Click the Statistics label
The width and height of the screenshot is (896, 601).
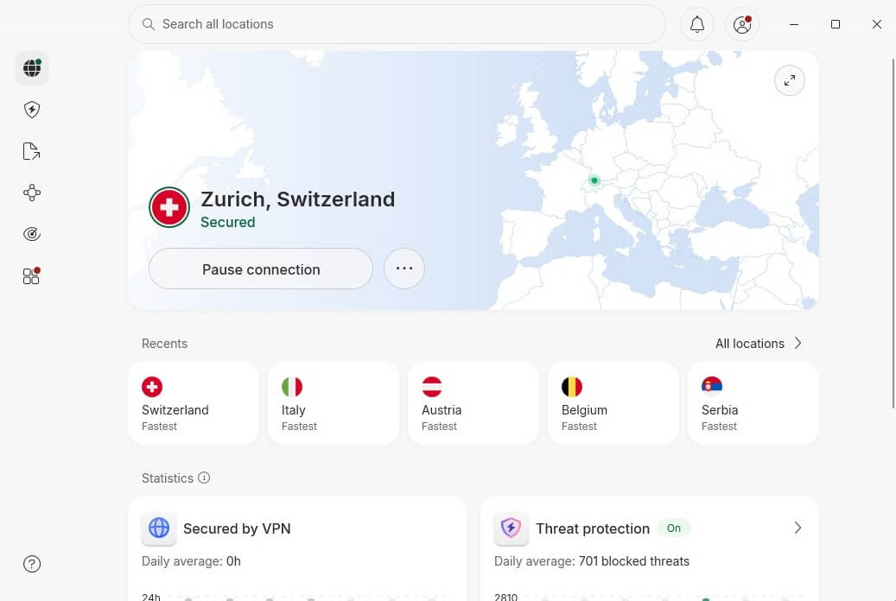168,478
